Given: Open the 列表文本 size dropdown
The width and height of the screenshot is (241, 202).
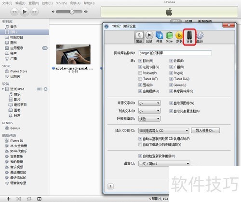Looking at the screenshot, I should click(149, 111).
